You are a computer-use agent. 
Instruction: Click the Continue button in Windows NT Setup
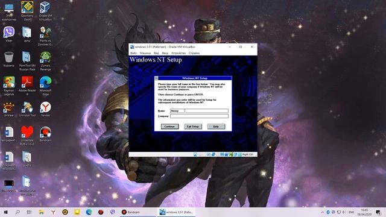(169, 127)
